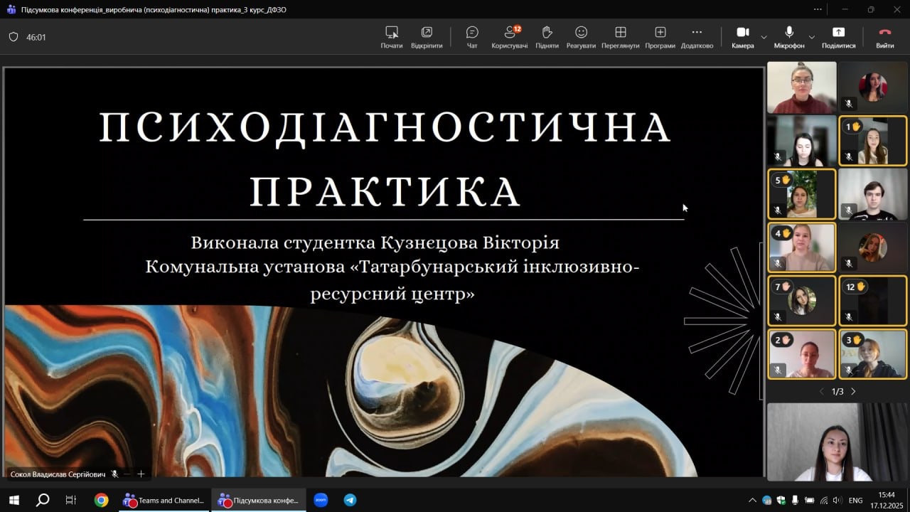Expand the microphone options dropdown arrow

pyautogui.click(x=811, y=37)
